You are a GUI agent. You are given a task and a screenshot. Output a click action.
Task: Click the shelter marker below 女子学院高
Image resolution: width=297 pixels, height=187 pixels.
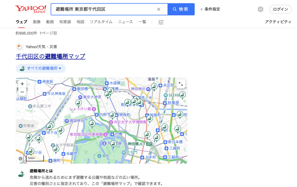point(56,149)
